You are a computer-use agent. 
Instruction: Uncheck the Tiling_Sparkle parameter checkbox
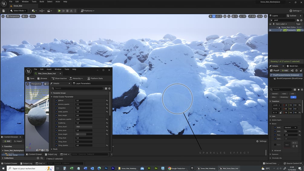pos(57,145)
